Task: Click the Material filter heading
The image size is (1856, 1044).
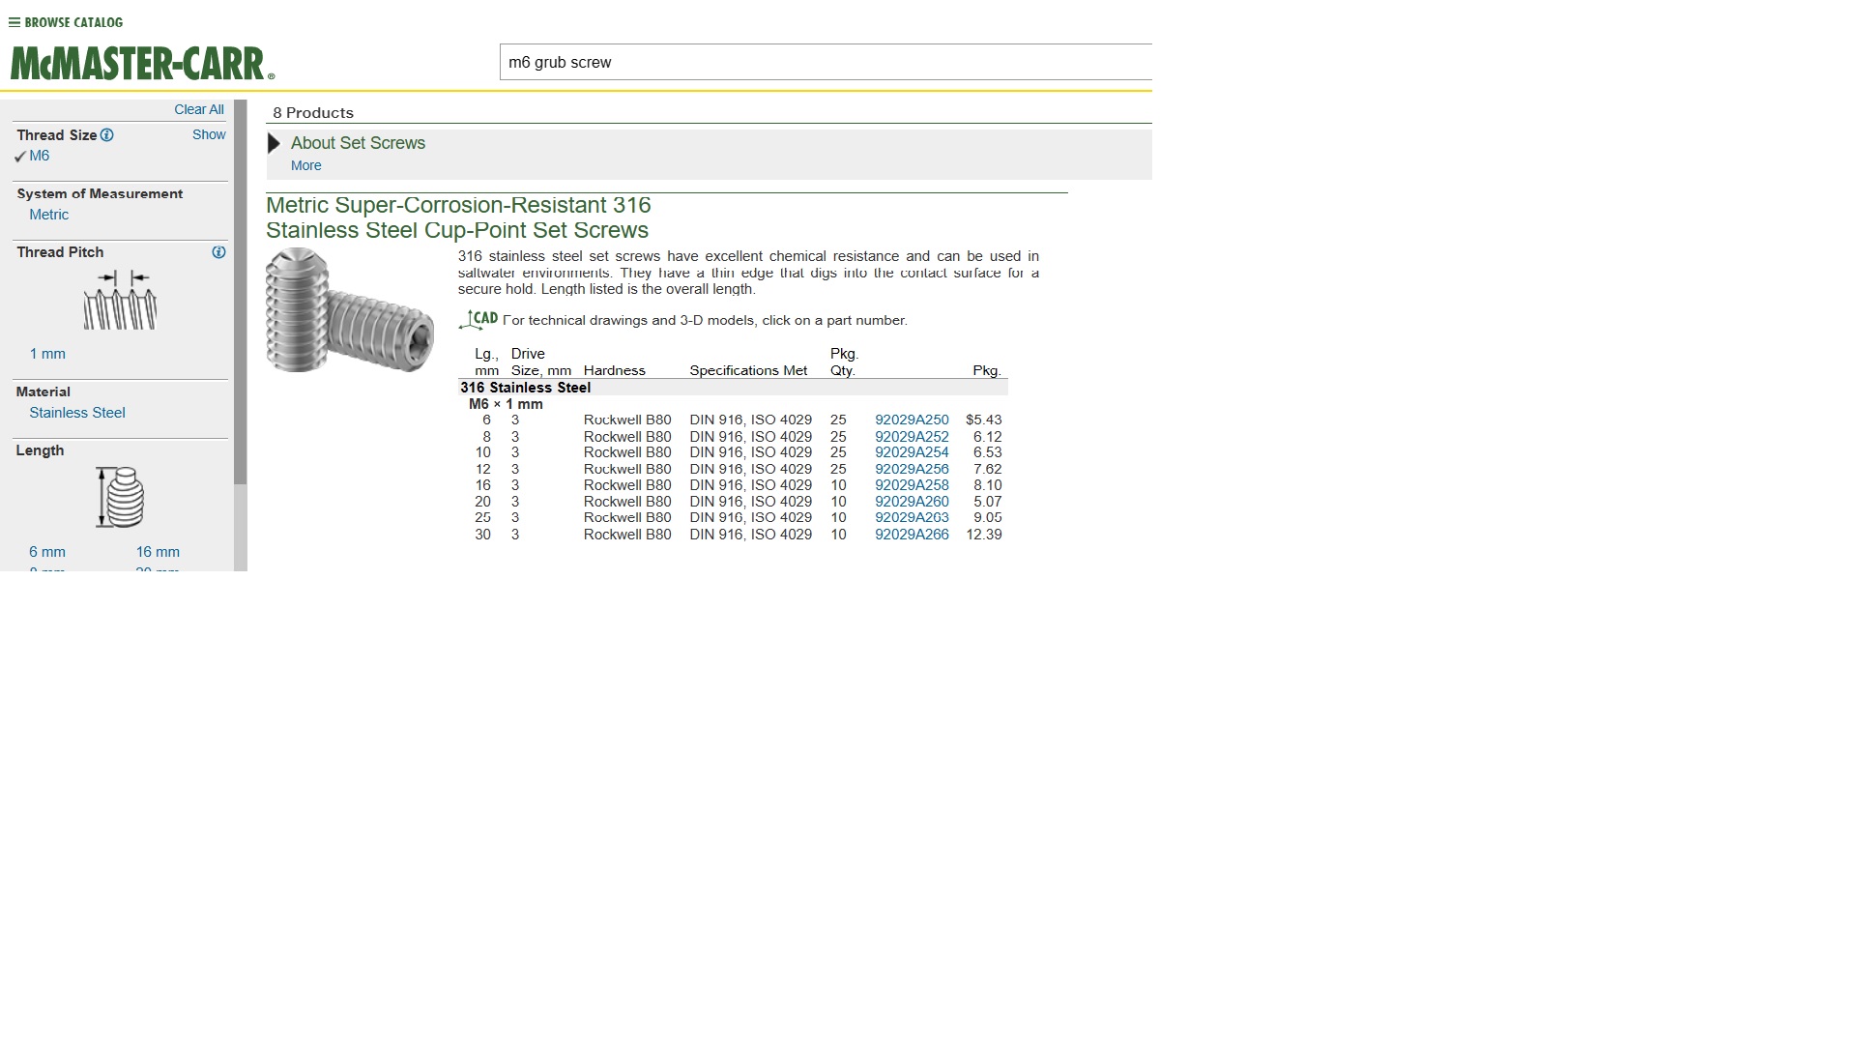Action: 43,391
